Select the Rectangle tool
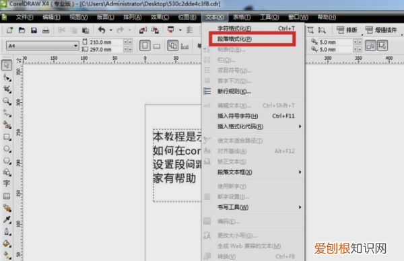404x261 pixels. click(x=7, y=137)
